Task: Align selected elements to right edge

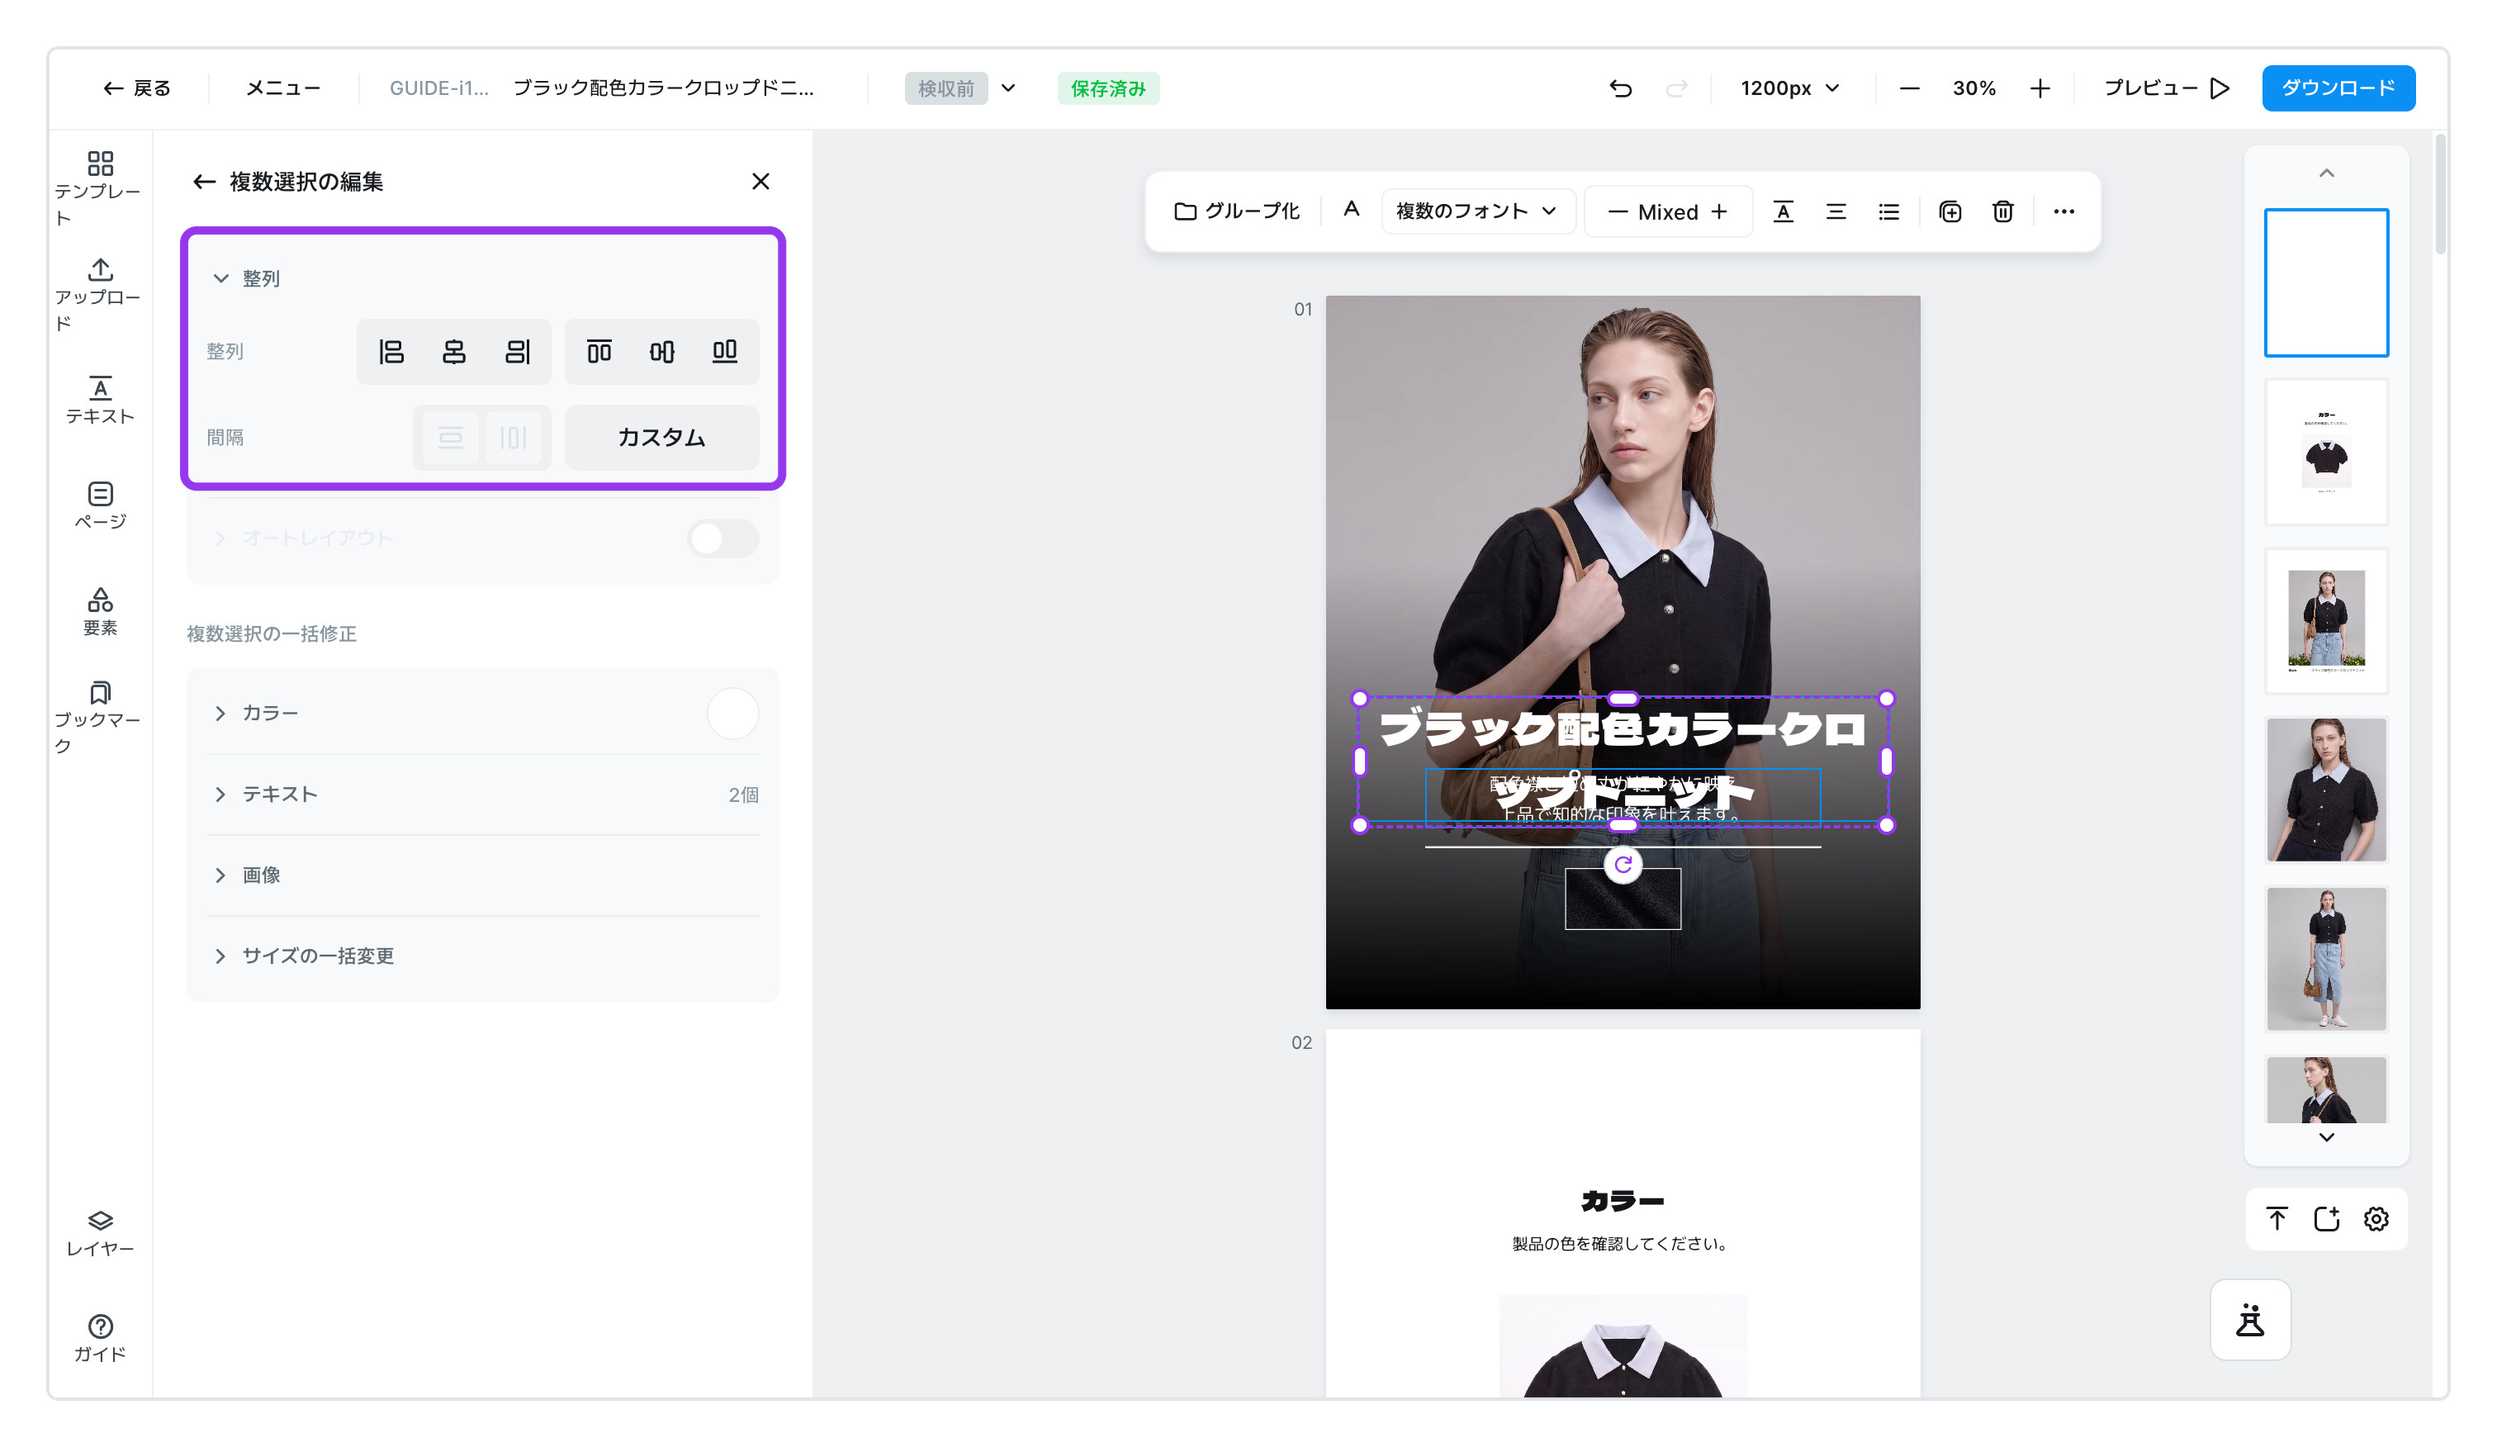Action: [x=517, y=352]
